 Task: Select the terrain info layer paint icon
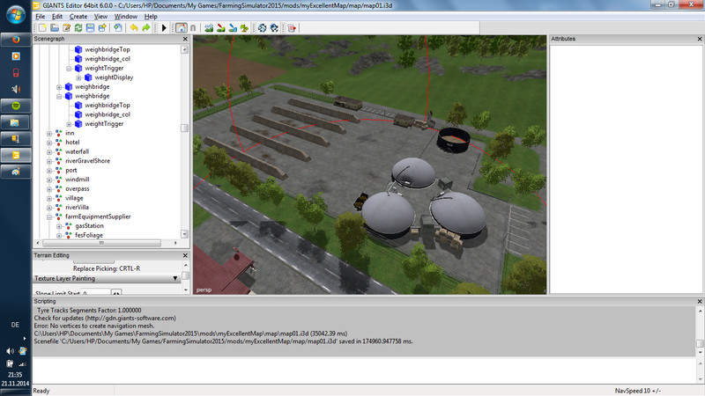(x=233, y=28)
